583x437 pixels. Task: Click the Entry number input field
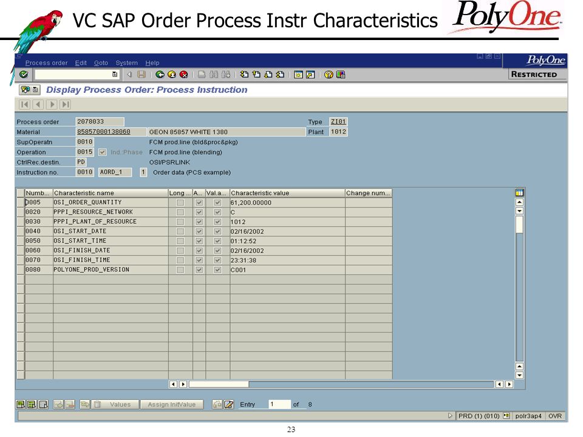[279, 404]
